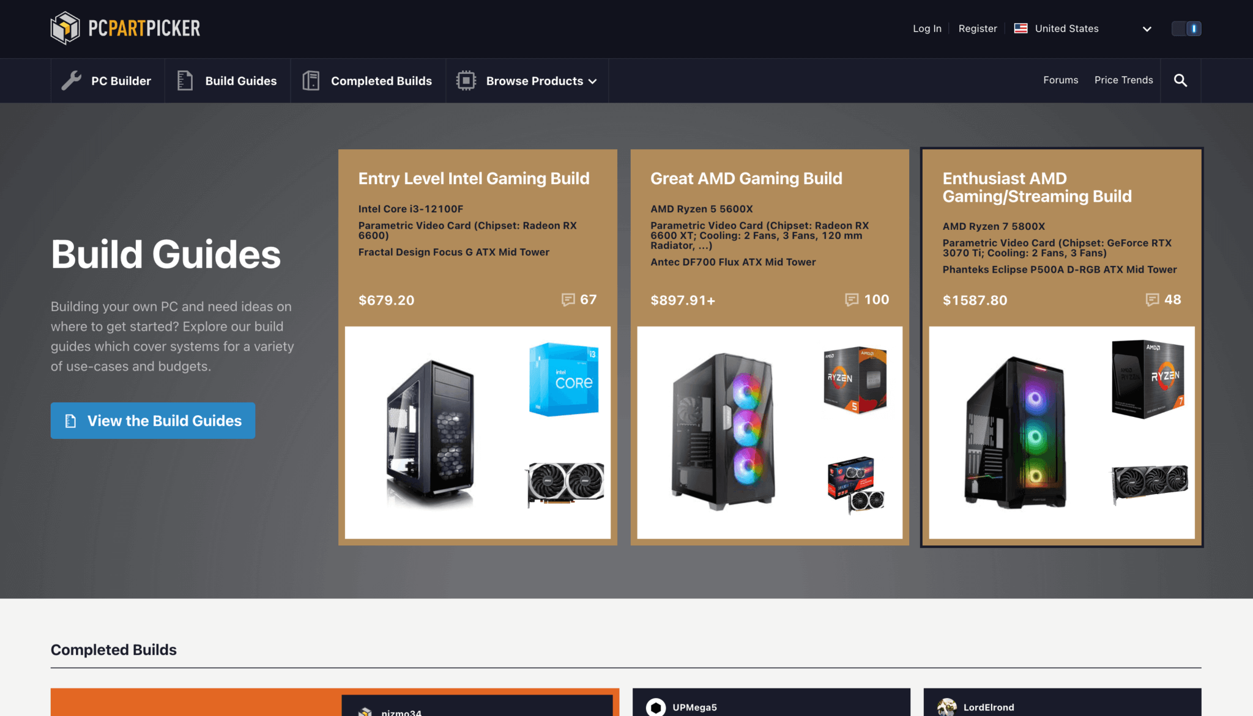
Task: Select the wrench icon for PC Builder
Action: (72, 80)
